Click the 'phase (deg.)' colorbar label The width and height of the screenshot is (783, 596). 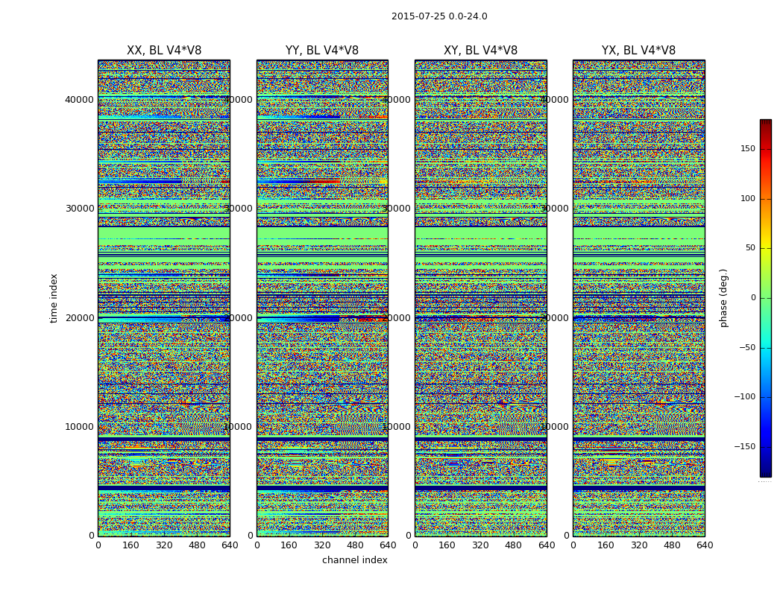tap(723, 298)
